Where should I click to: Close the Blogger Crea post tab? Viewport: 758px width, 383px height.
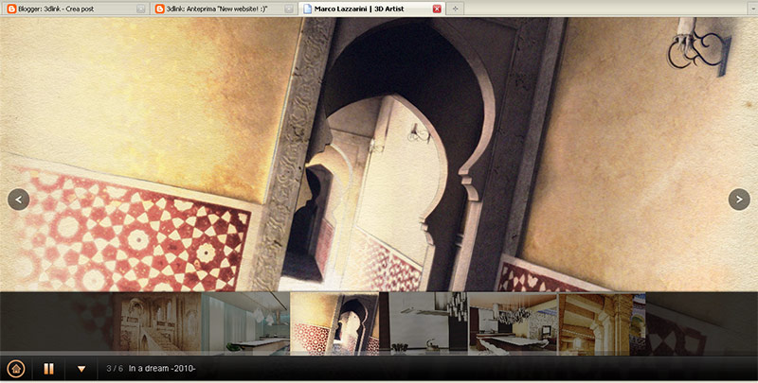coord(140,9)
